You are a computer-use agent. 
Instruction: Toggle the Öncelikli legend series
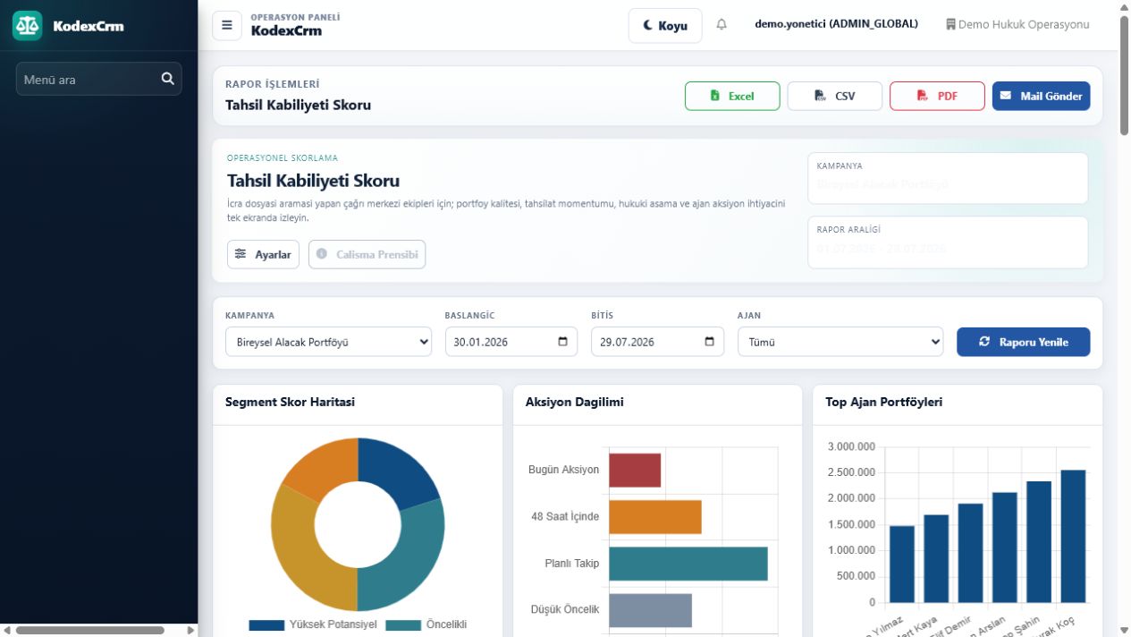pyautogui.click(x=426, y=624)
